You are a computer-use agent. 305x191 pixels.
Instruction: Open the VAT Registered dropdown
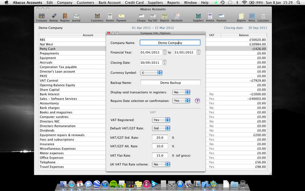click(161, 120)
